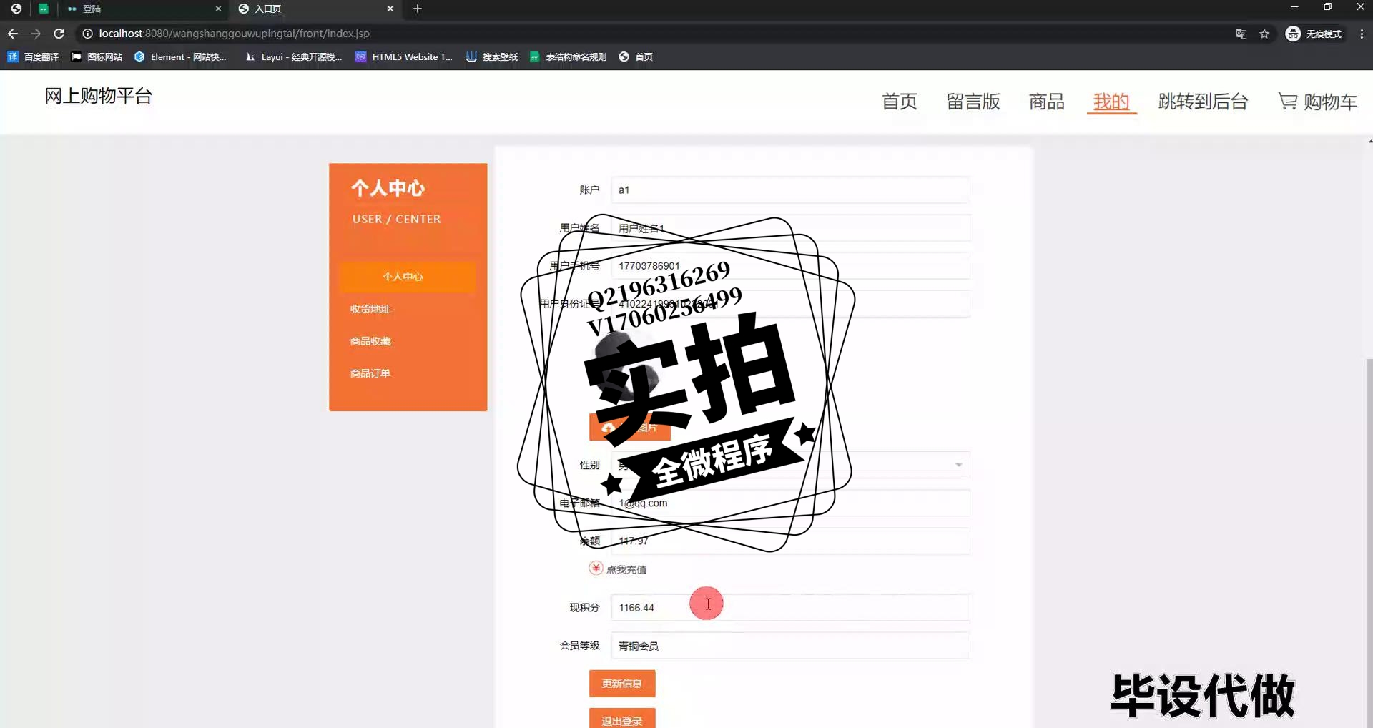Click the forward navigation arrow
Image resolution: width=1373 pixels, height=728 pixels.
36,34
